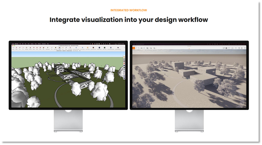Open the Extensions menu in SketchUp

point(44,44)
